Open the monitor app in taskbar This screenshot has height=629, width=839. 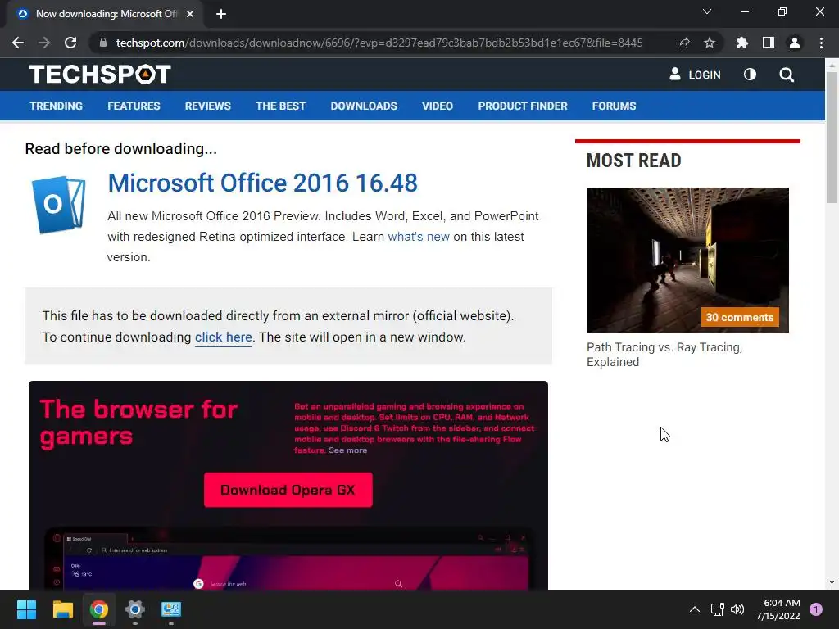(171, 609)
